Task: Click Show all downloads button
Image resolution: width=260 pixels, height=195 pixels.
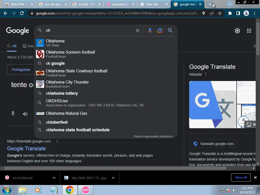Action: 241,177
